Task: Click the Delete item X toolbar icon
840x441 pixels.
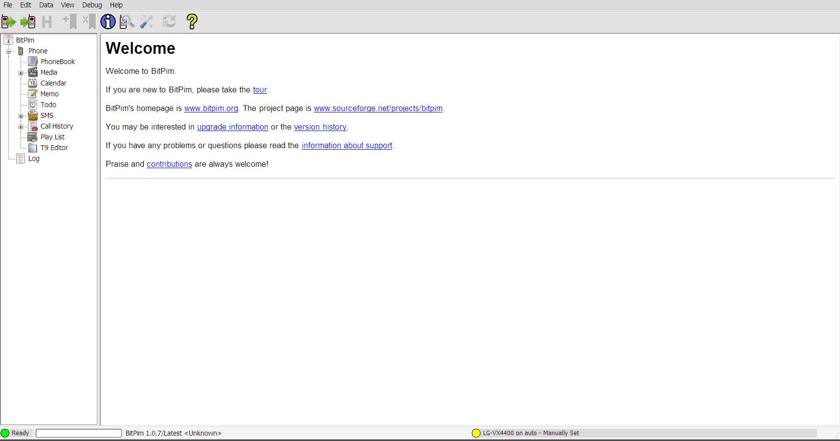Action: click(x=89, y=22)
